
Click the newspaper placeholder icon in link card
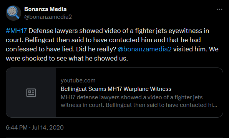[x=31, y=93]
